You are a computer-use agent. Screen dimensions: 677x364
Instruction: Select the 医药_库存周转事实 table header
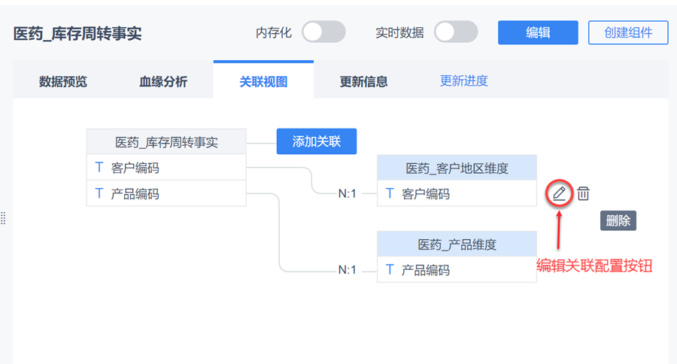(166, 142)
